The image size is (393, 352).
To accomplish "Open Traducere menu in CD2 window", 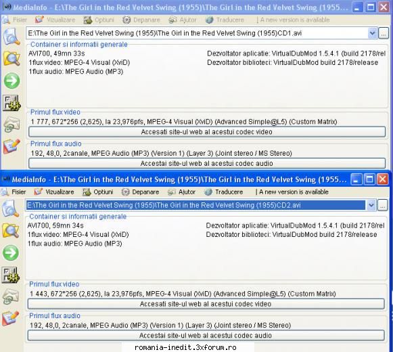I will (224, 192).
